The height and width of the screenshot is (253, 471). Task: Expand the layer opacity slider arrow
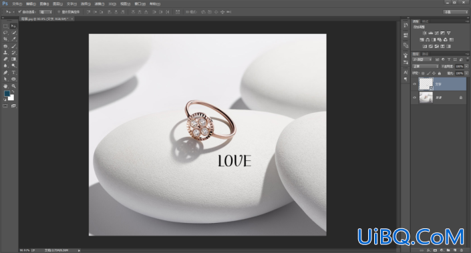pos(466,66)
